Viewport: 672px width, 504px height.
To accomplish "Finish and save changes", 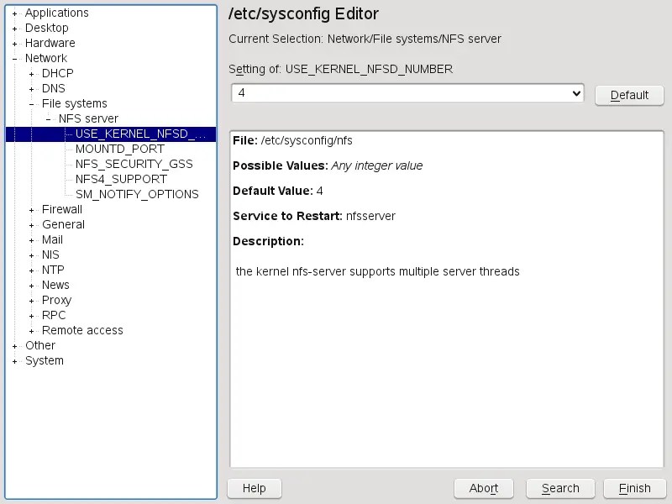I will [635, 488].
